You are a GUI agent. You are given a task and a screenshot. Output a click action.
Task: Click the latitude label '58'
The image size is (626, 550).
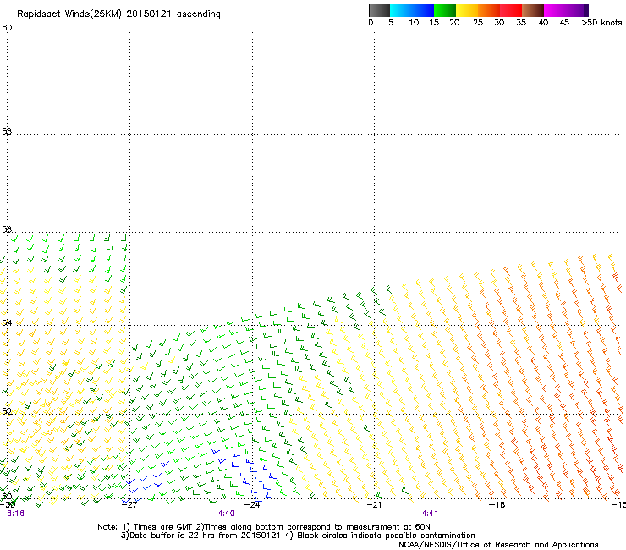pos(7,131)
